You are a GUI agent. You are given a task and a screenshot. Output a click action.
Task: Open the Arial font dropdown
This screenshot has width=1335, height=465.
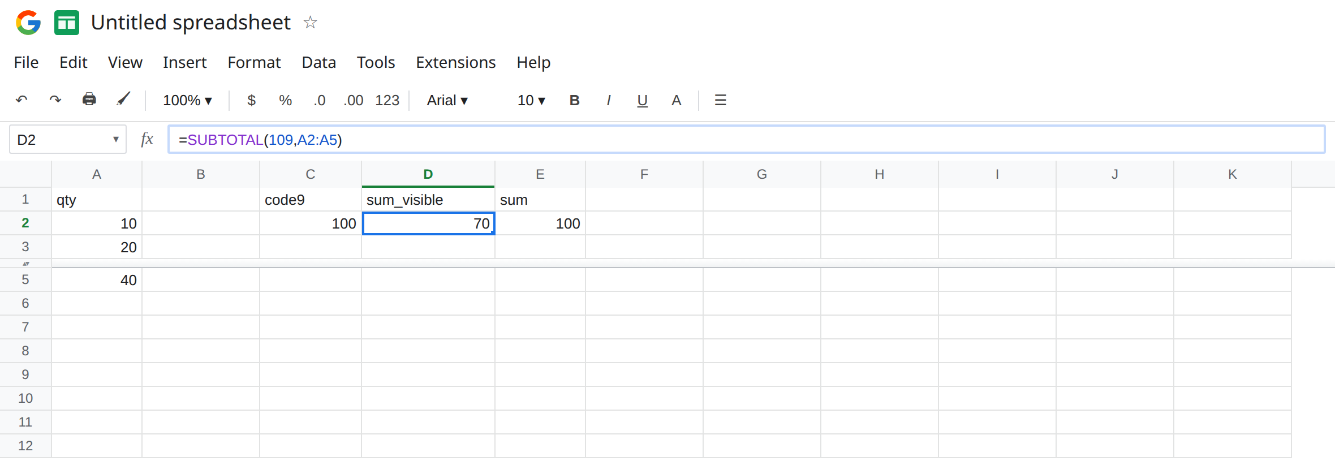[x=447, y=100]
